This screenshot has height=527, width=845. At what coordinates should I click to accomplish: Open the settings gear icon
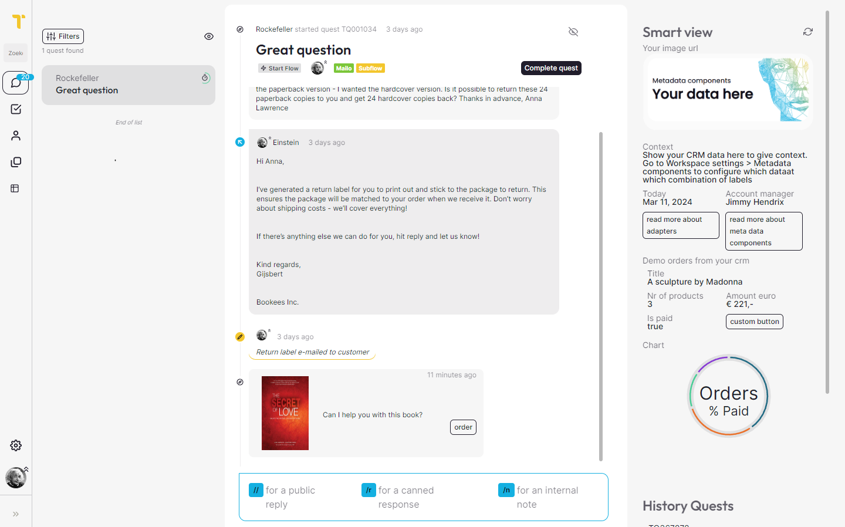coord(16,445)
